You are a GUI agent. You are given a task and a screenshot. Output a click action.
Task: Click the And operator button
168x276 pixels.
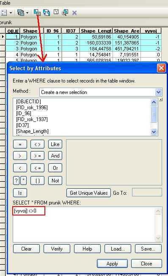point(55,156)
